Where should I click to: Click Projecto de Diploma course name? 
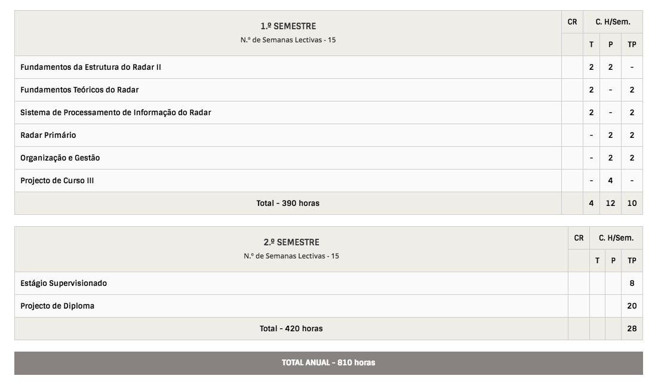pyautogui.click(x=57, y=306)
